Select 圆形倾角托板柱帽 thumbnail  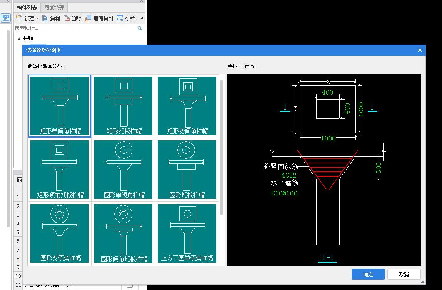pyautogui.click(x=123, y=233)
